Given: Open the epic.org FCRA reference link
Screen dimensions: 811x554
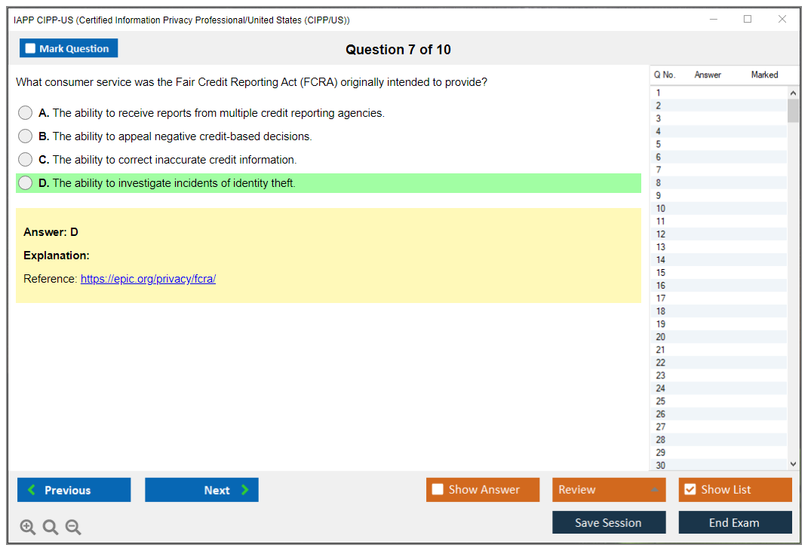Looking at the screenshot, I should 148,279.
